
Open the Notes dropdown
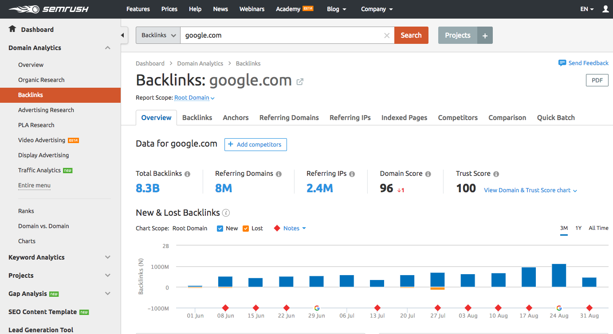pyautogui.click(x=295, y=228)
